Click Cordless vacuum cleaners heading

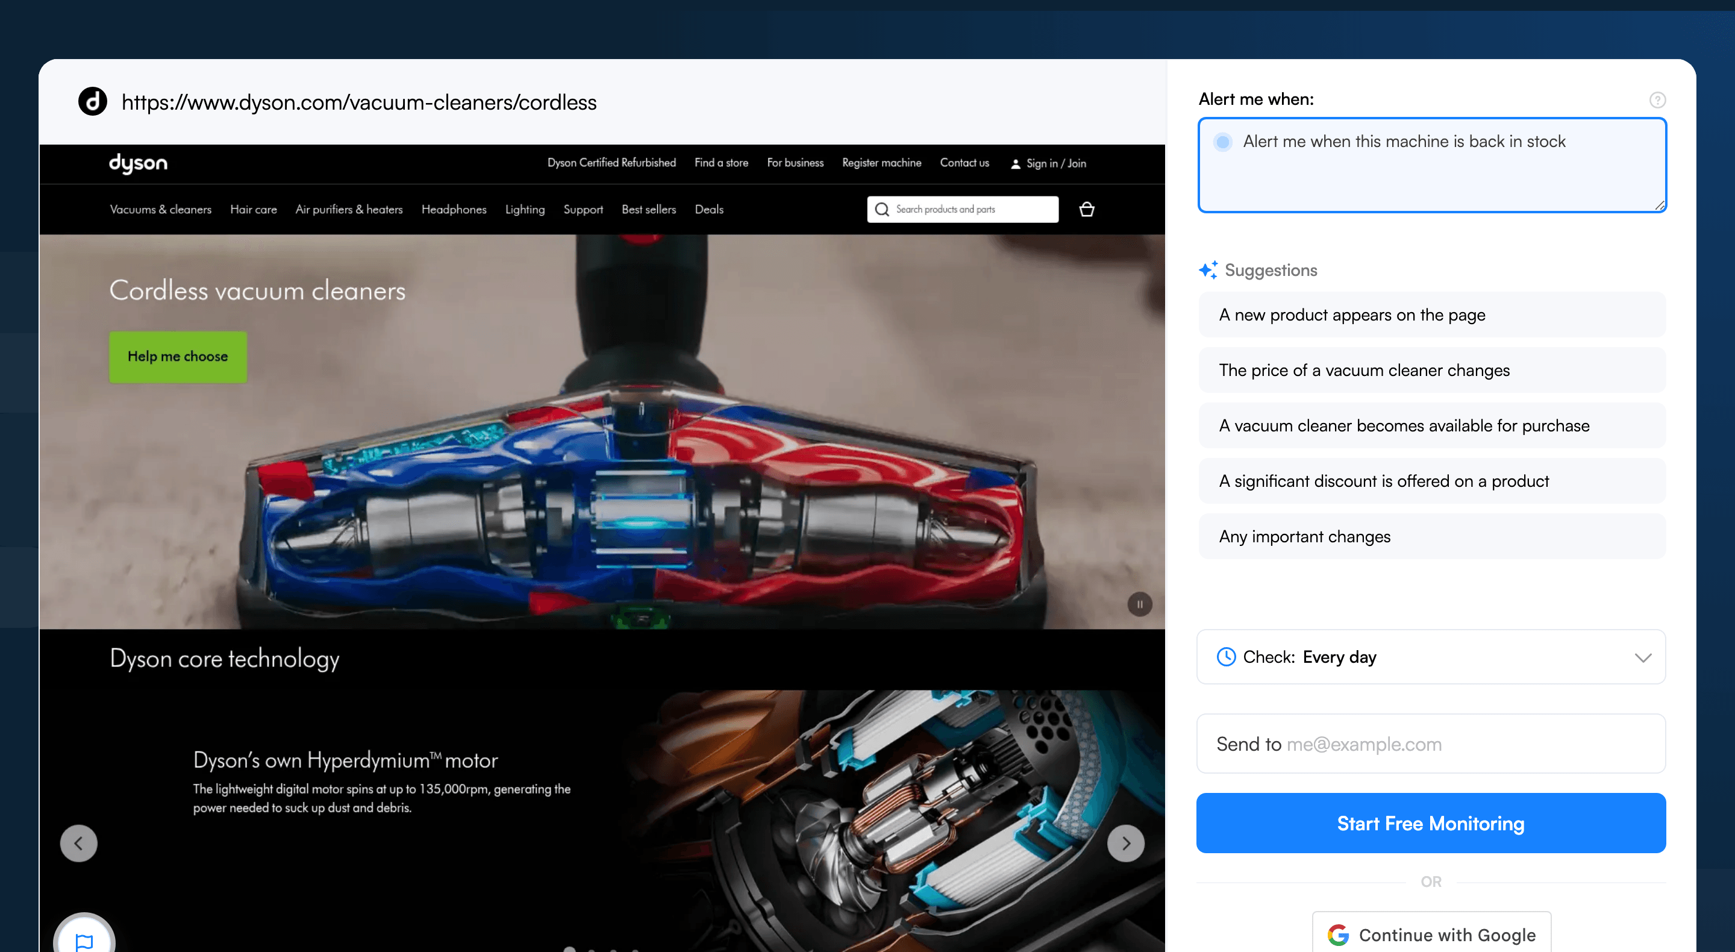(x=257, y=290)
